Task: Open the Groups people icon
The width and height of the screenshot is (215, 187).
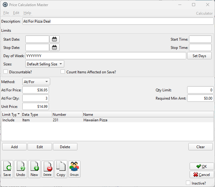Action: pos(74,169)
